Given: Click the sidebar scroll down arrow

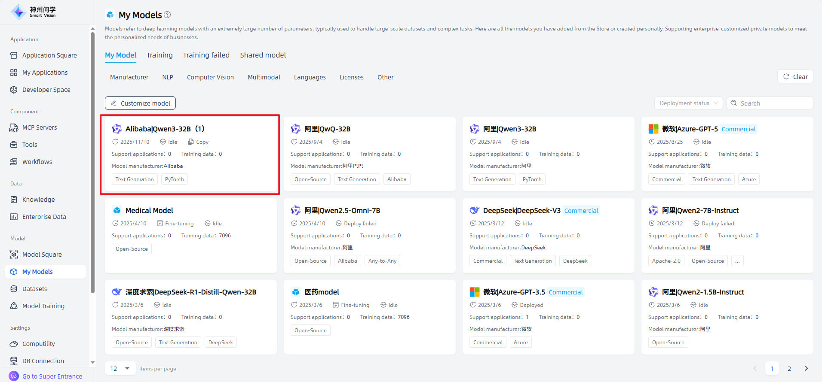Looking at the screenshot, I should tap(92, 362).
